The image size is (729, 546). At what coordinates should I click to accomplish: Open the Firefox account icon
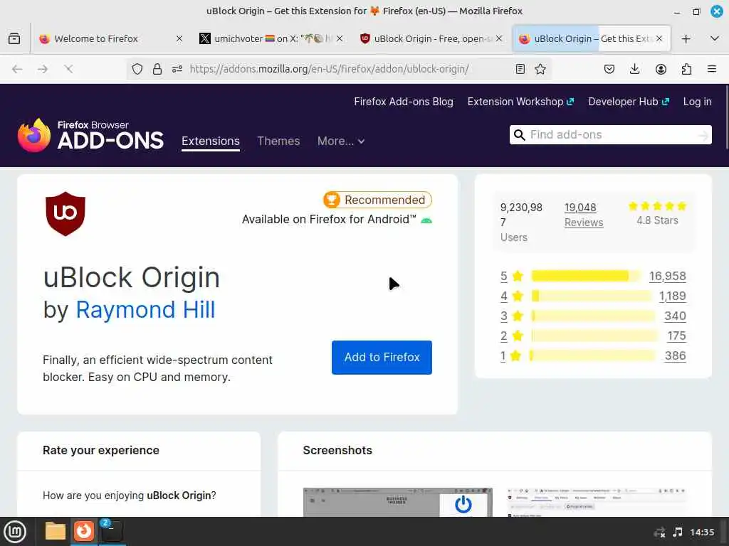pyautogui.click(x=661, y=69)
